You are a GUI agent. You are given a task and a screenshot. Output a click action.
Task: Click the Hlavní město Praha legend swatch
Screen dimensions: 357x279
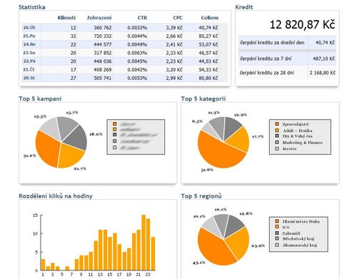(x=277, y=221)
